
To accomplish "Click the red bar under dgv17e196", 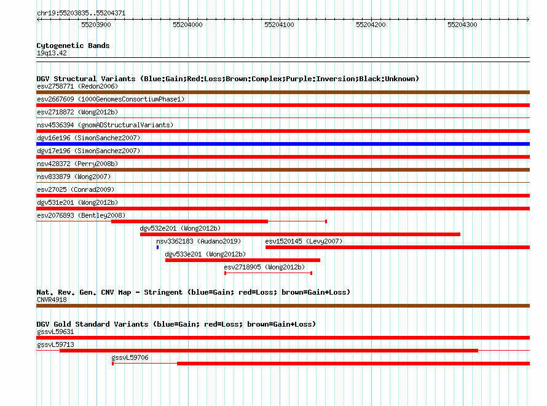I will pyautogui.click(x=283, y=157).
